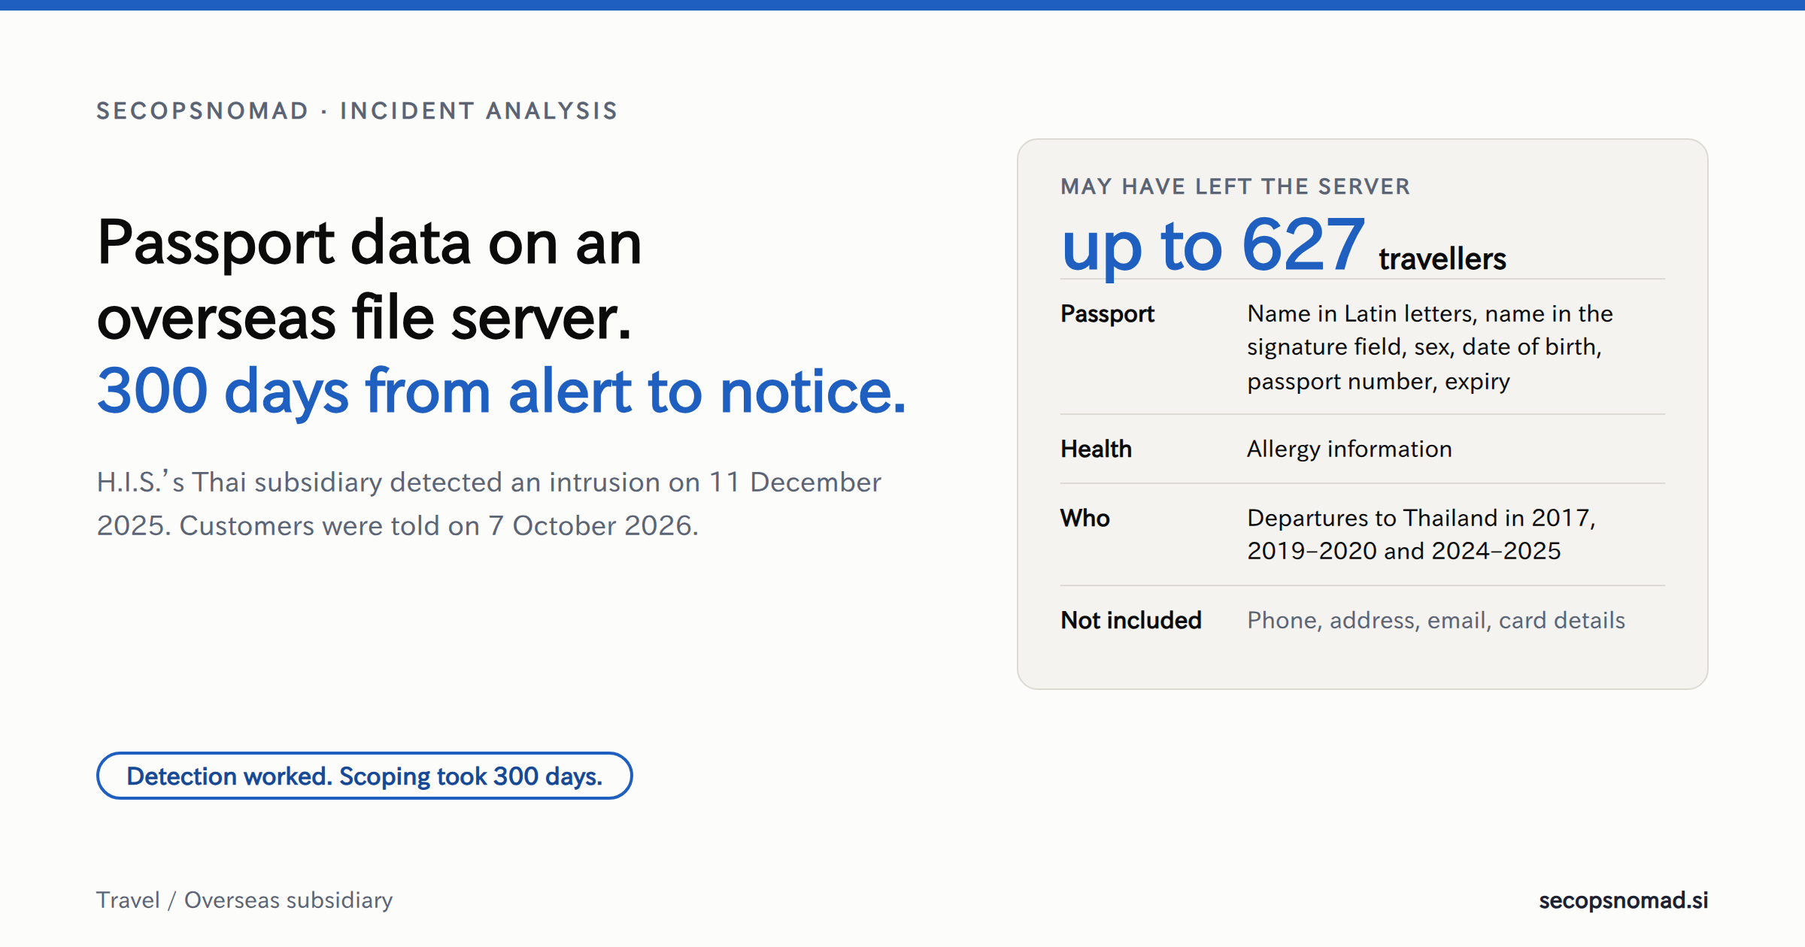Click the passport details text 'Name in Latin letters…'
The width and height of the screenshot is (1805, 947).
(1430, 347)
